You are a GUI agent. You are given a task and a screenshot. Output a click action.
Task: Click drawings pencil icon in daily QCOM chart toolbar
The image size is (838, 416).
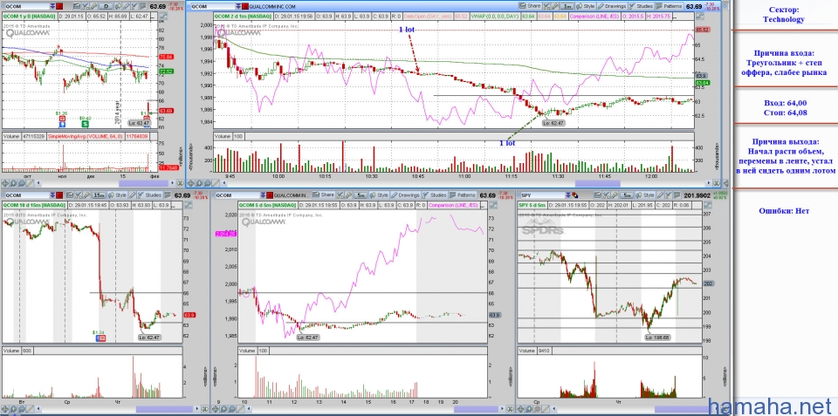coord(126,6)
